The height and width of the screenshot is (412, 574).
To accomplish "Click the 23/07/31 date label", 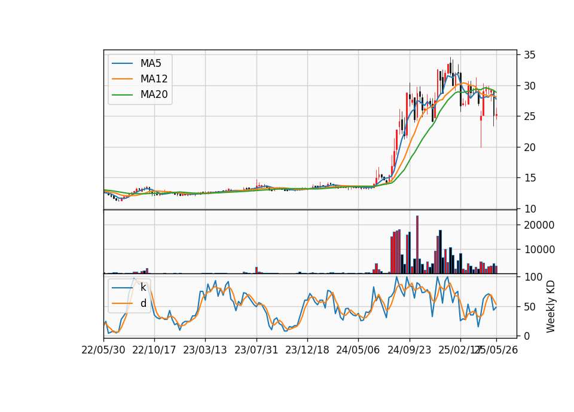I will pyautogui.click(x=257, y=350).
